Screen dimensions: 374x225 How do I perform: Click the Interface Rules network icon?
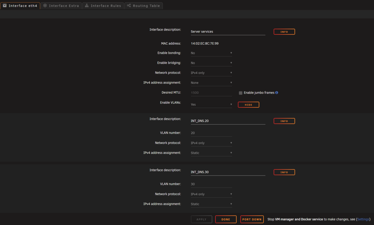coord(87,5)
